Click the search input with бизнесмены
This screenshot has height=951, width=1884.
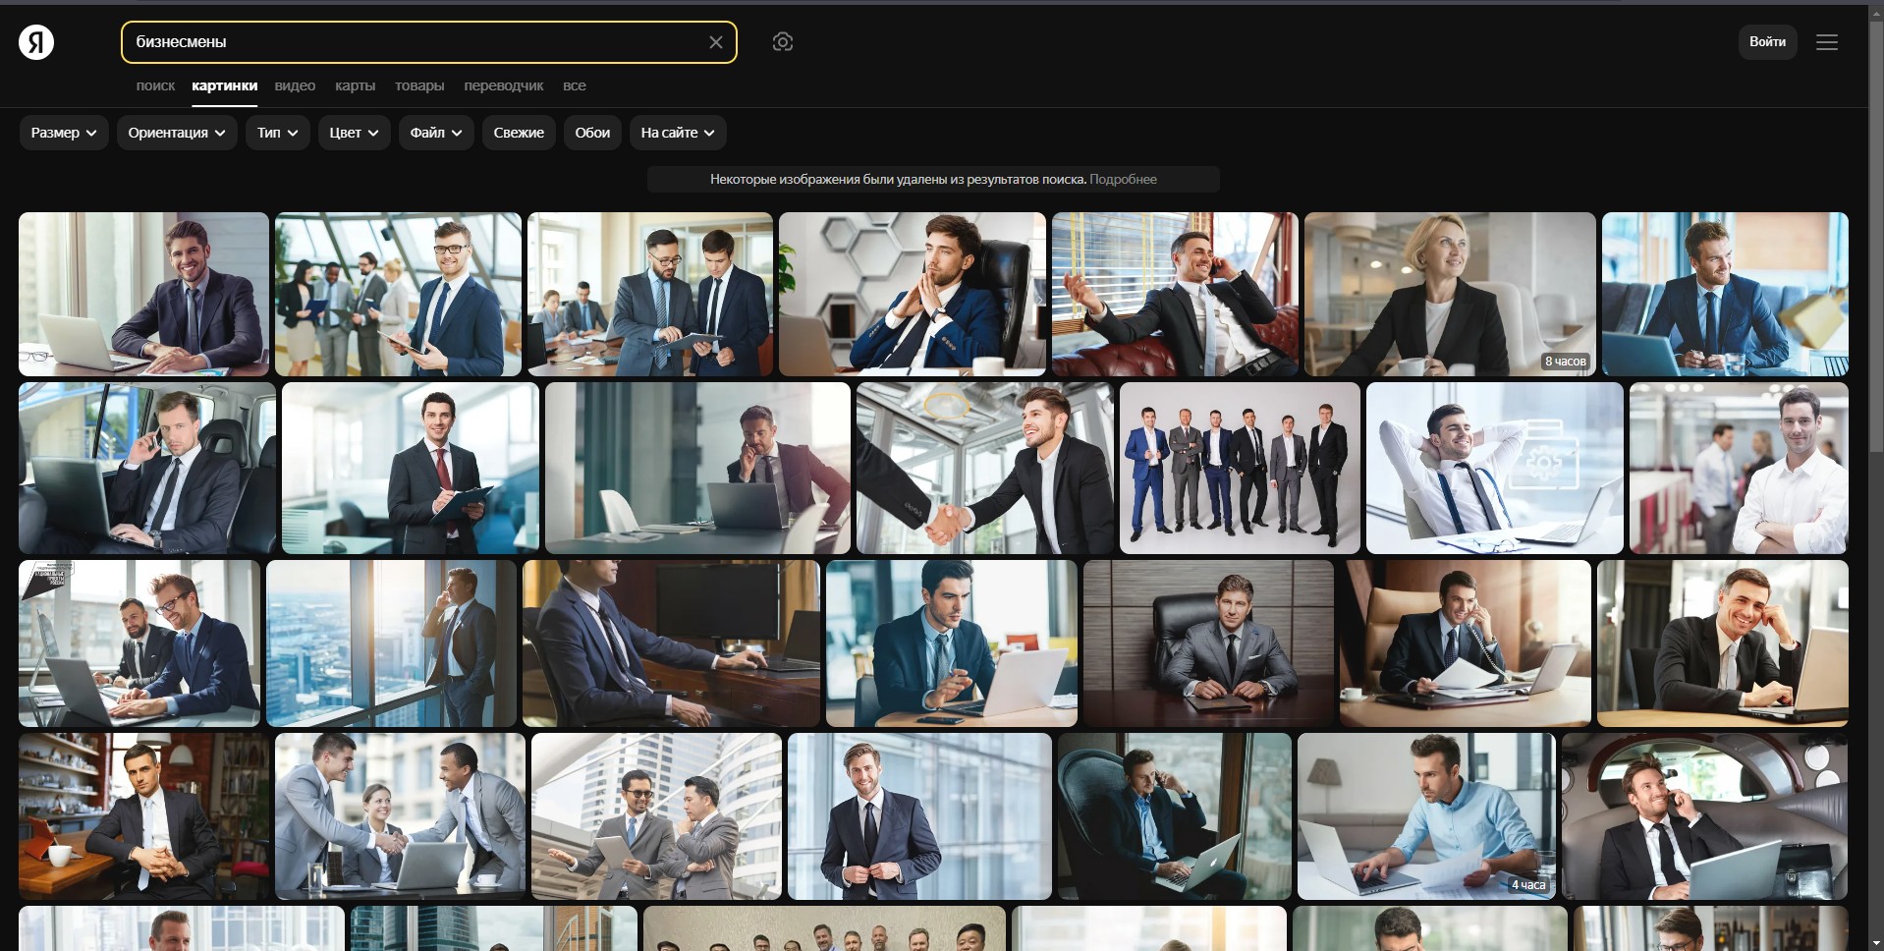[x=413, y=42]
